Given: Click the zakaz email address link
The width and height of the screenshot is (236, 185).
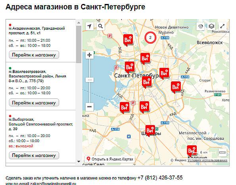Looking at the screenshot, I should [53, 184].
